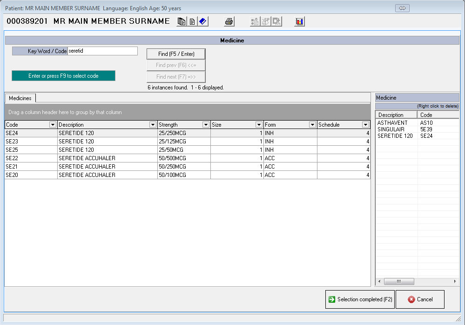Screen dimensions: 465x325
Task: Click the Key Word / Code input field
Action: 102,51
